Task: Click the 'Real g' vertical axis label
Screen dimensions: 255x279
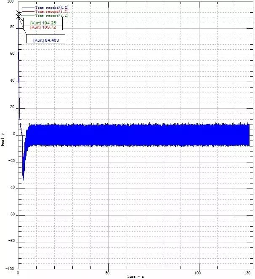Action: 3,140
